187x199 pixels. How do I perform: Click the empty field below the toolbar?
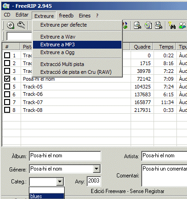point(19,36)
